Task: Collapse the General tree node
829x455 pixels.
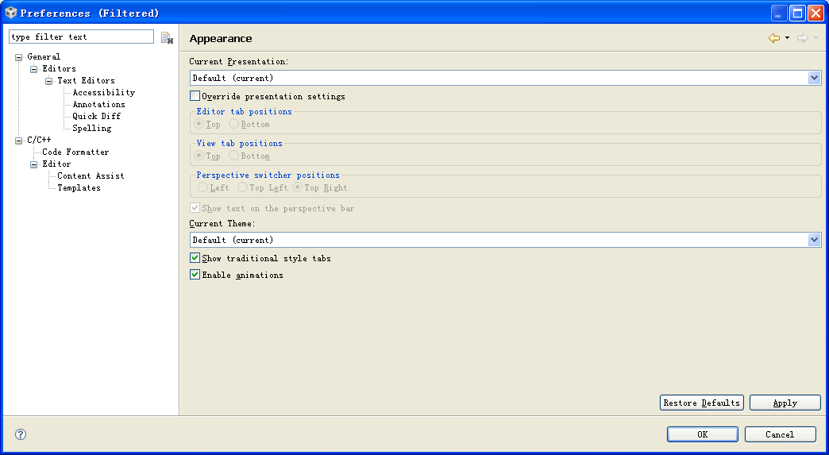Action: 19,57
